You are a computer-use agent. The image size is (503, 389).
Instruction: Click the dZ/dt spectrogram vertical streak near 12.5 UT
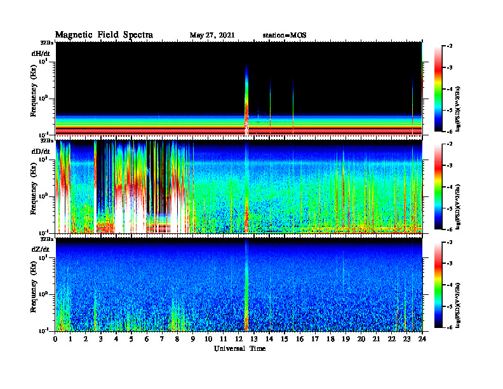tap(246, 285)
